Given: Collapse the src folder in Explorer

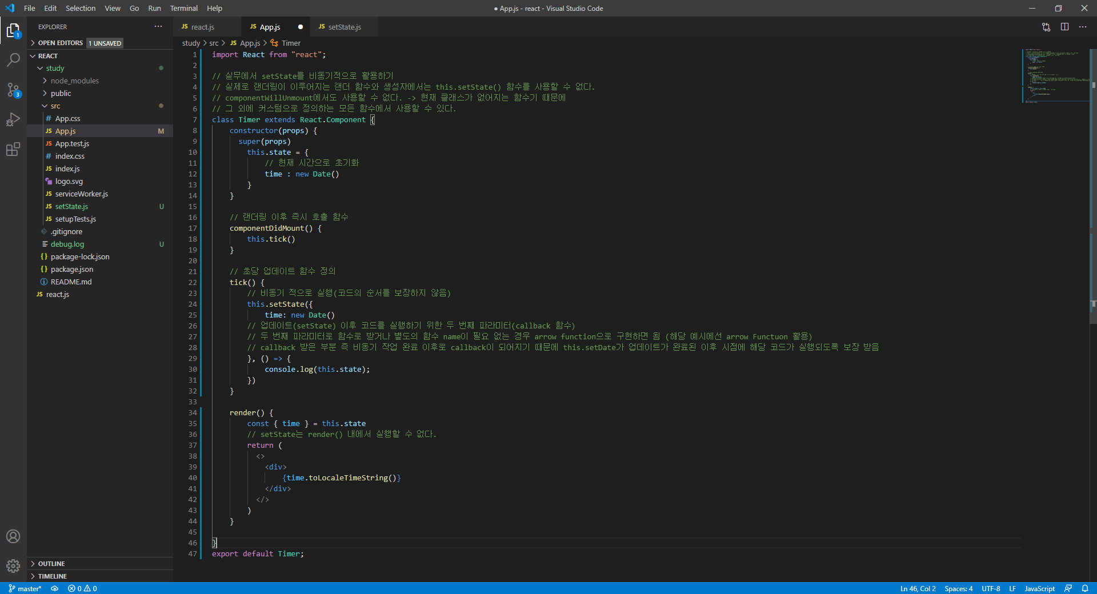Looking at the screenshot, I should (x=45, y=106).
